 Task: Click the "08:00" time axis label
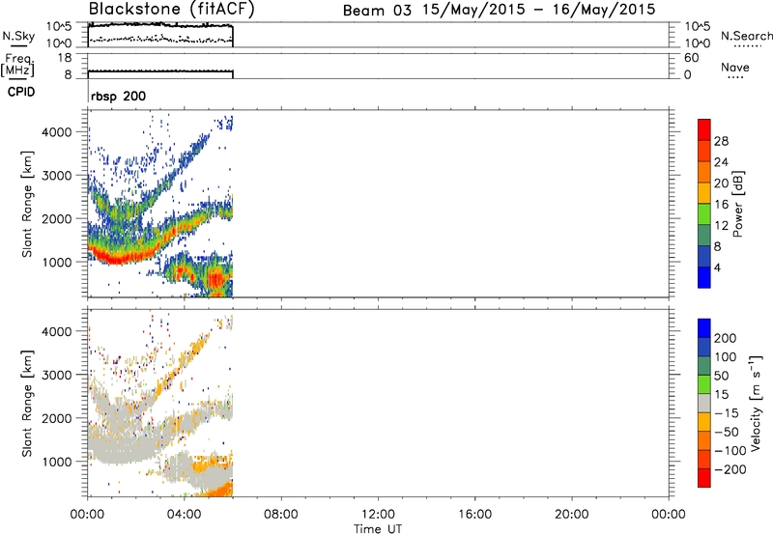coord(281,515)
